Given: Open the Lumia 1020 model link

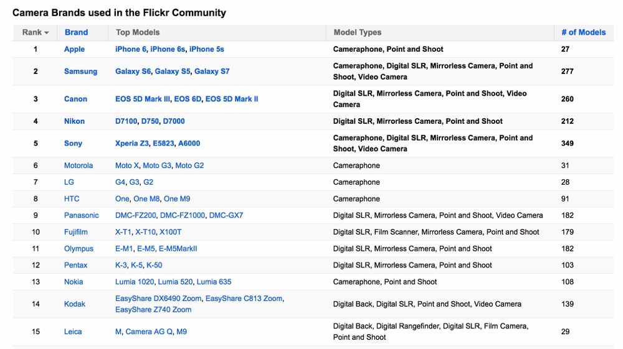Looking at the screenshot, I should tap(135, 282).
